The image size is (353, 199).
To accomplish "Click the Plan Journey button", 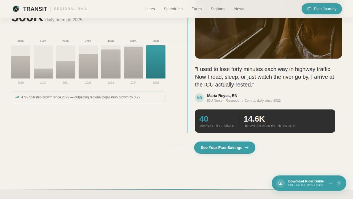I will click(x=322, y=9).
